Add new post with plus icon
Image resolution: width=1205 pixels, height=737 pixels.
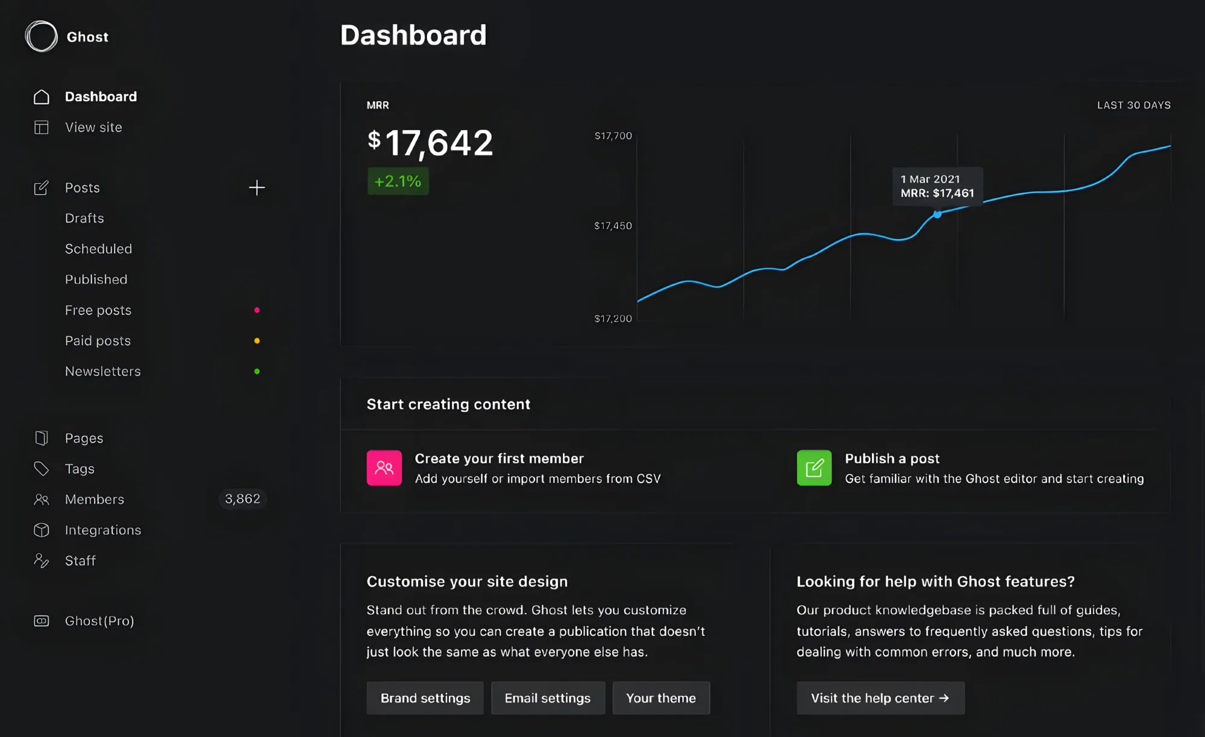[257, 188]
